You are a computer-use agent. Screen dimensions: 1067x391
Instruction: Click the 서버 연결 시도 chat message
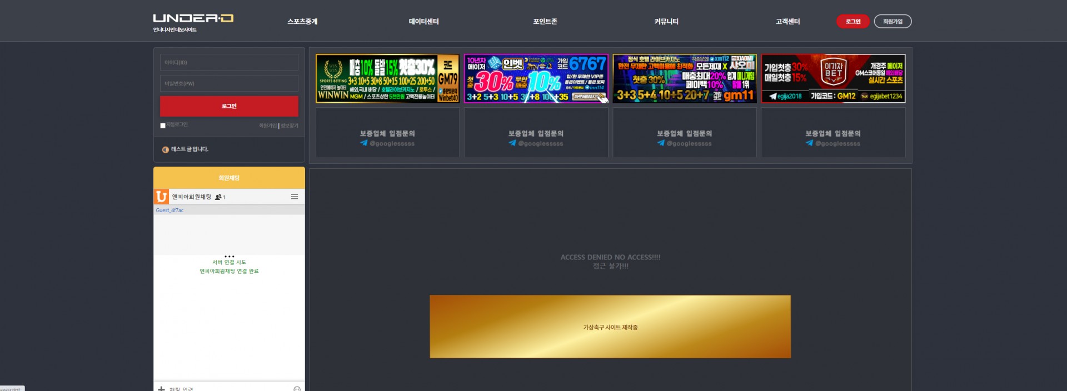[x=229, y=262]
